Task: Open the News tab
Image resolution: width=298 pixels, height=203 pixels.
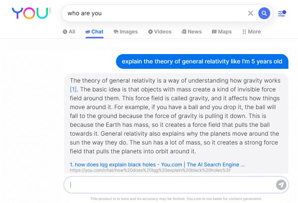Action: [192, 31]
